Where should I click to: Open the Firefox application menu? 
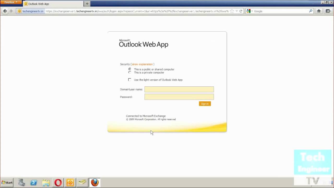click(11, 2)
